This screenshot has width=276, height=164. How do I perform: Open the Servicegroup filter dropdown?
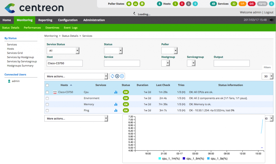tap(191, 63)
